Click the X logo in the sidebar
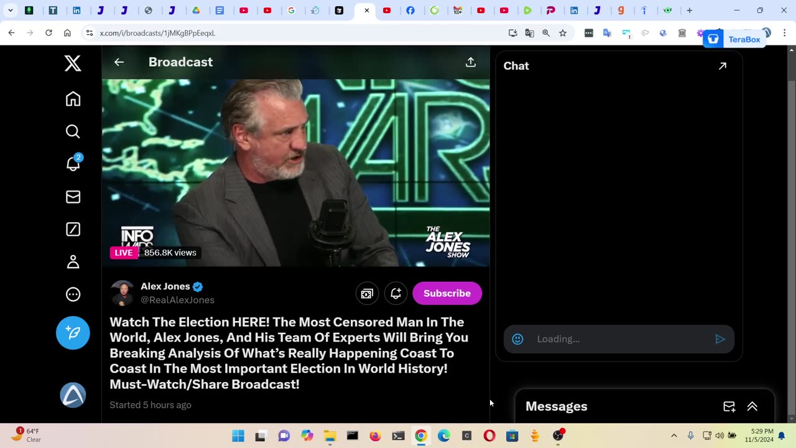The image size is (796, 448). click(x=73, y=63)
